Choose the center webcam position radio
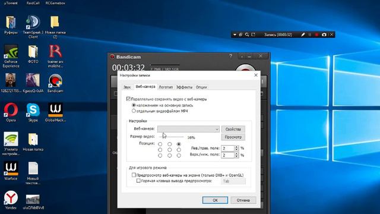Viewport: 380px width, 214px height. [x=169, y=150]
